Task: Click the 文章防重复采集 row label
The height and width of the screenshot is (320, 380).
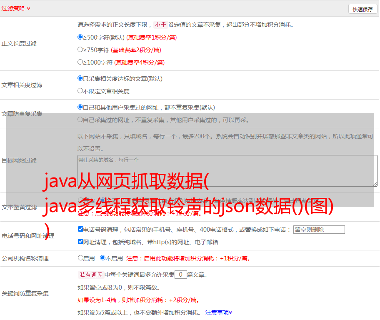Action: [22, 114]
